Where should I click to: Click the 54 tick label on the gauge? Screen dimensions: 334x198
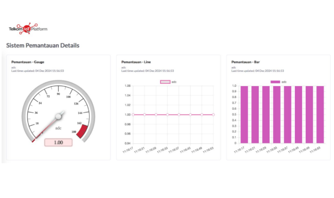tap(40, 103)
